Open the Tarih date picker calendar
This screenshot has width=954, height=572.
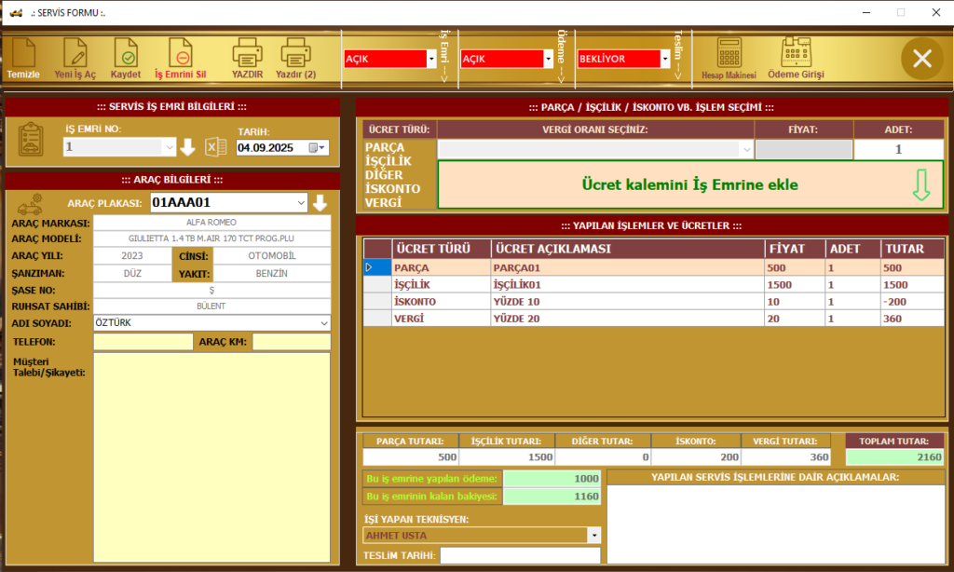[x=322, y=147]
